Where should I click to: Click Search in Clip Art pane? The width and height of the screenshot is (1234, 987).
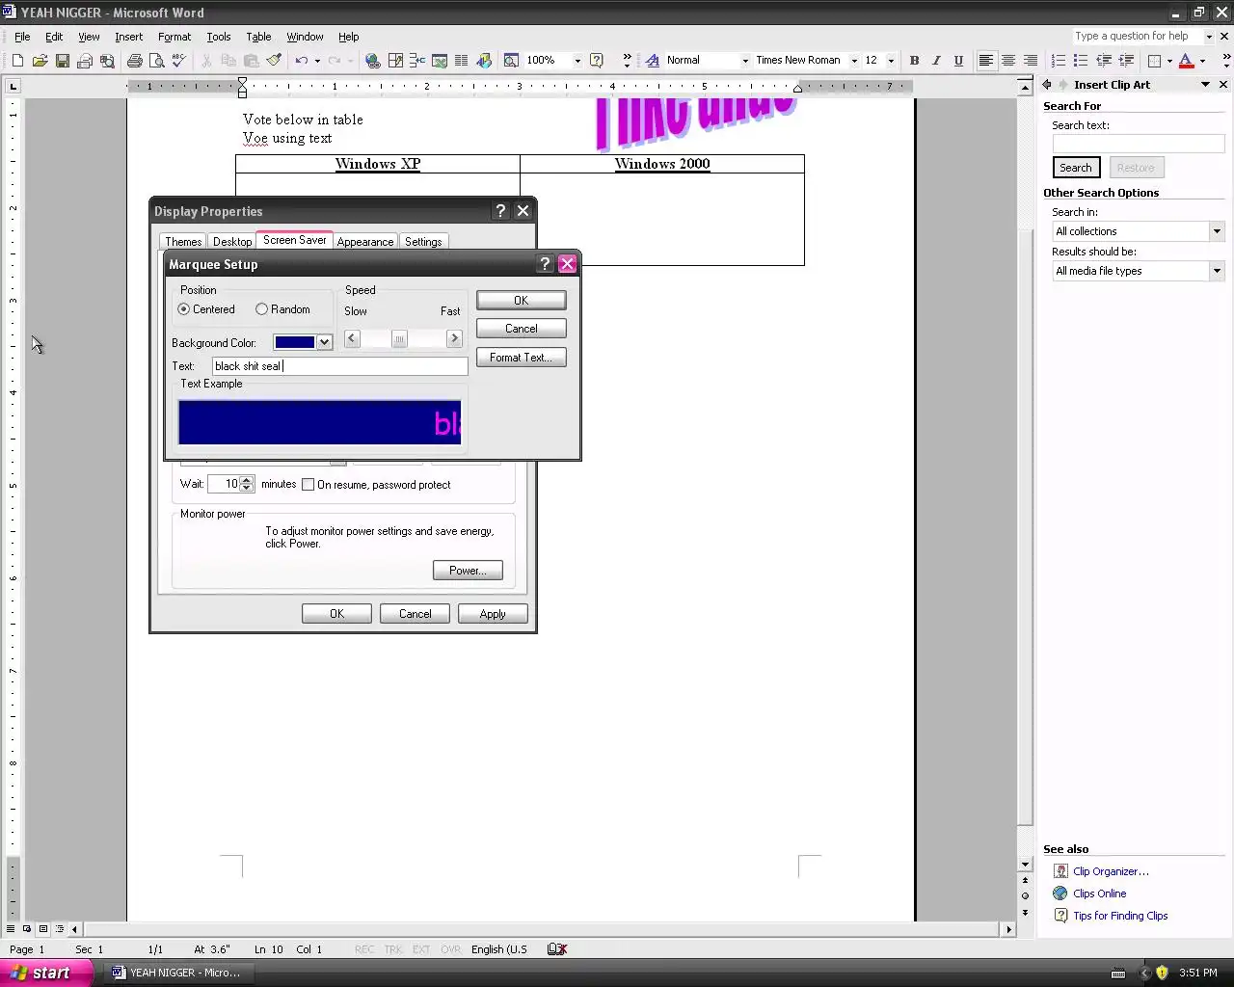point(1076,168)
